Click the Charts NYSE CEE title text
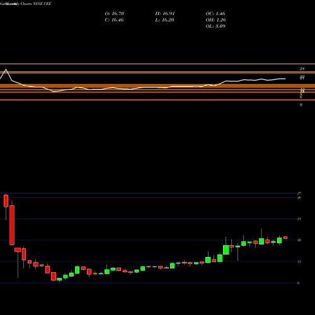Screen dimensions: 315x315 click(36, 4)
